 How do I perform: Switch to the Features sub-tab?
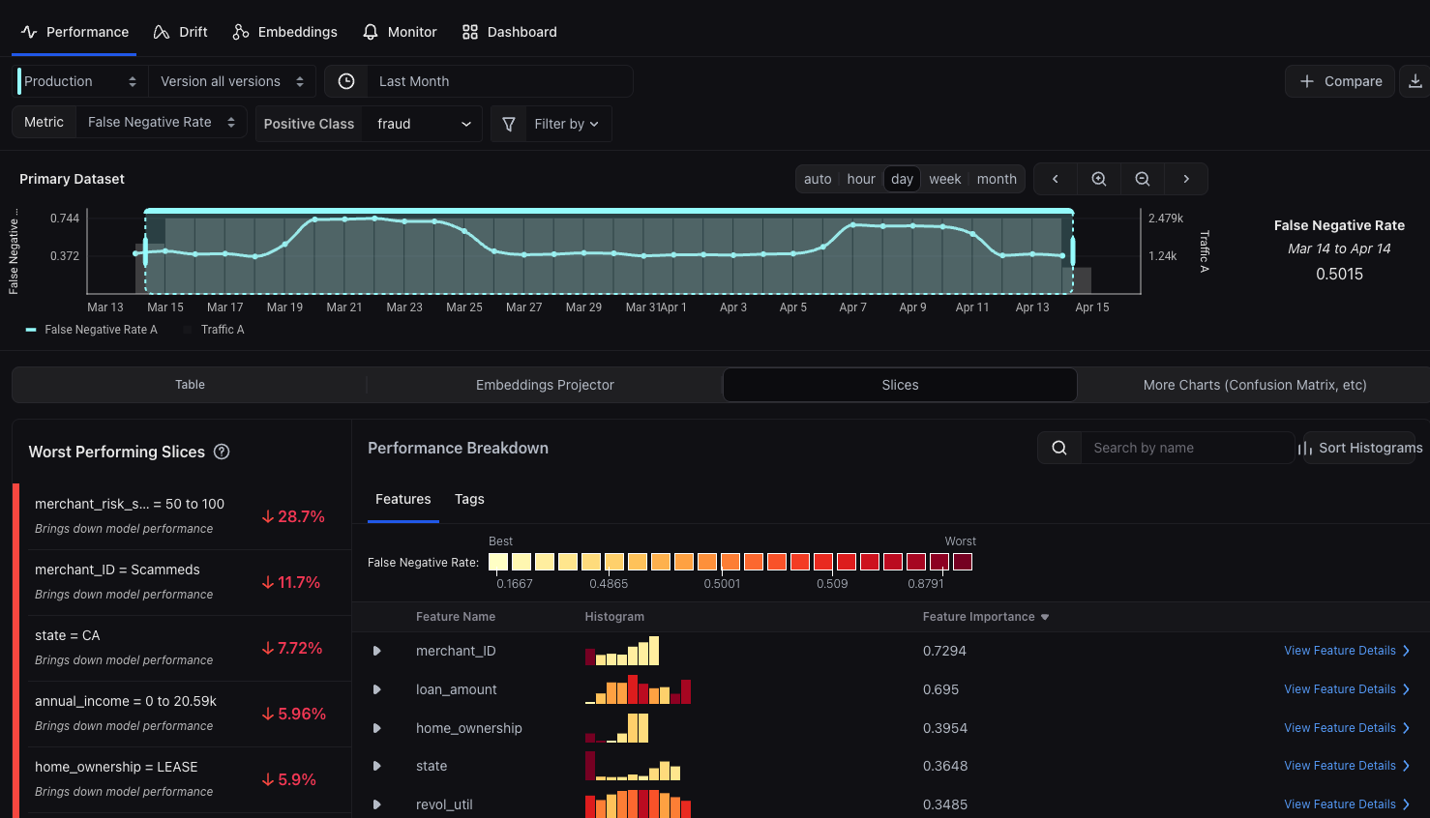403,499
